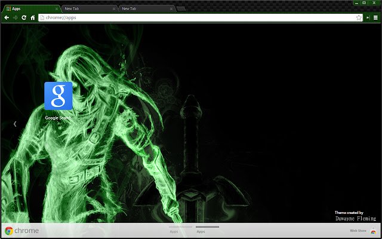Switch to the first New Tab tab

pyautogui.click(x=89, y=9)
